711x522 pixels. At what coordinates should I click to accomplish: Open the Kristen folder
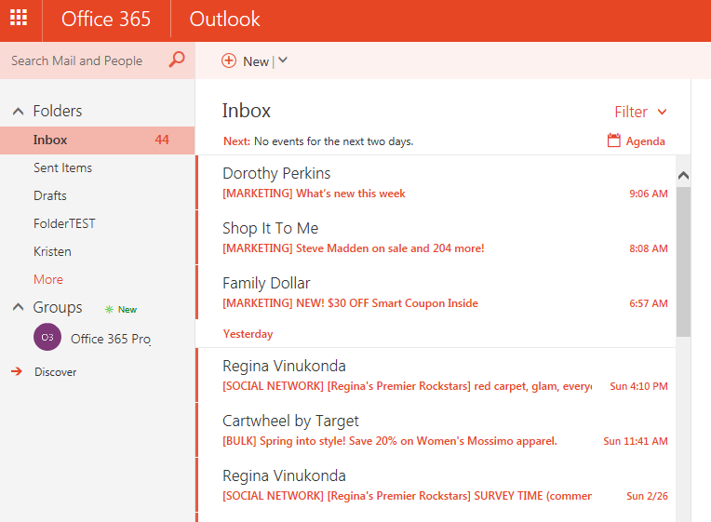(52, 251)
